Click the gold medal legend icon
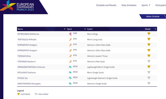 point(18,94)
